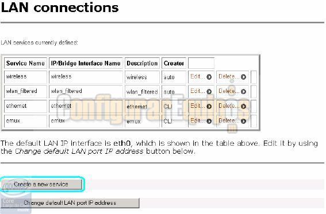Select the IP/Bridge Interface Name header
Image resolution: width=326 pixels, height=214 pixels.
(x=86, y=63)
